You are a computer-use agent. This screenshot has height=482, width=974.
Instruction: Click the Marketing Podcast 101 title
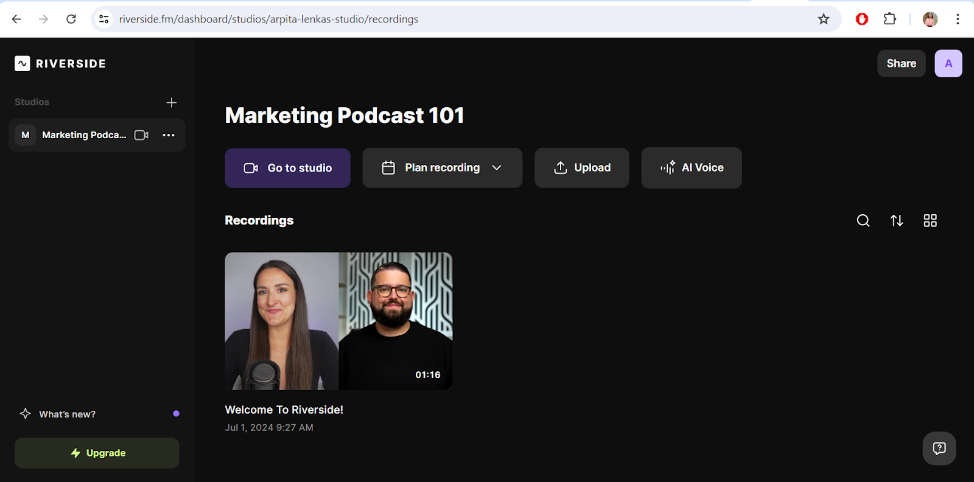pyautogui.click(x=345, y=116)
